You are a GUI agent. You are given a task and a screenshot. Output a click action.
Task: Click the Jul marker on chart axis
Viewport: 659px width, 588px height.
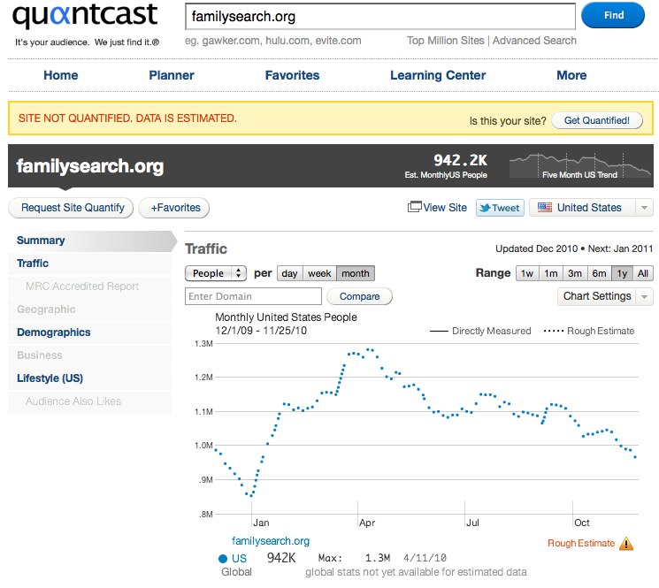[473, 523]
